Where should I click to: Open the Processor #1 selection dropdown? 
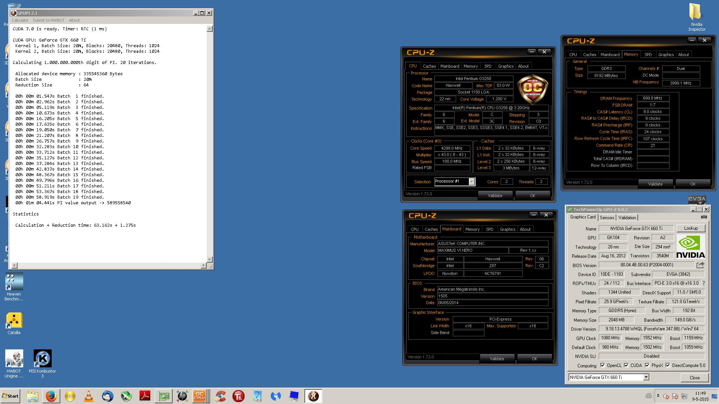[x=471, y=181]
